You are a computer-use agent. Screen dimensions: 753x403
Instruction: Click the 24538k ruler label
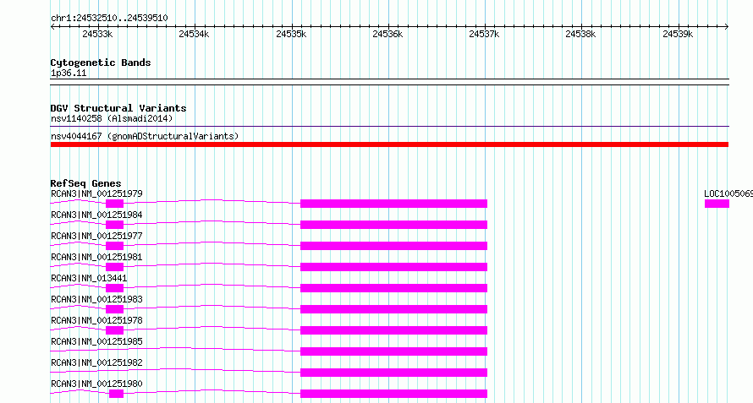pyautogui.click(x=580, y=34)
